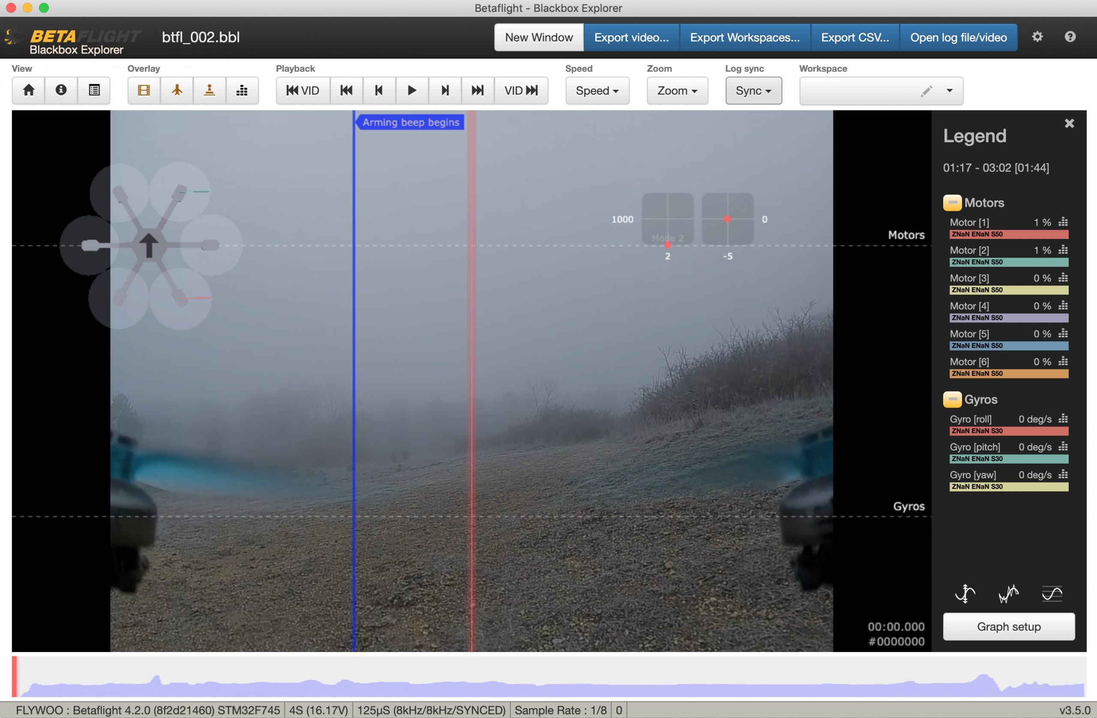
Task: Open analyser icon for Gyro [pitch]
Action: (1063, 447)
